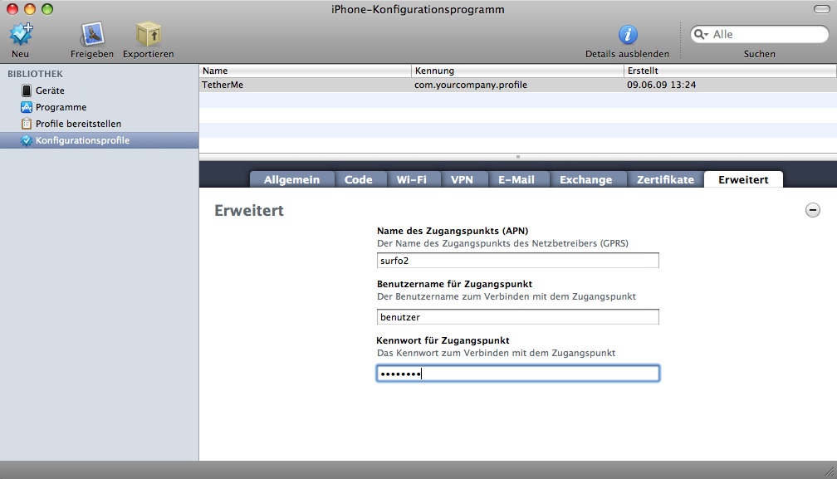Click the APN name field containing surfo2
The width and height of the screenshot is (837, 479).
517,261
